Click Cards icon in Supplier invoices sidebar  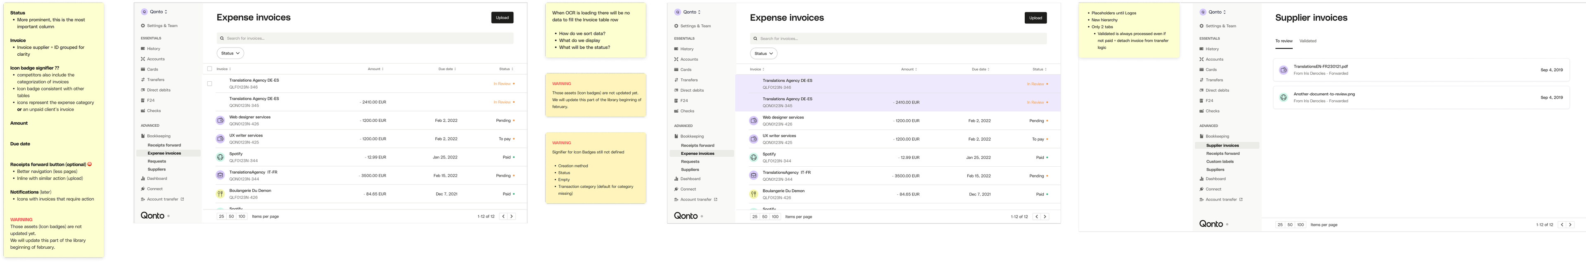[x=1201, y=69]
